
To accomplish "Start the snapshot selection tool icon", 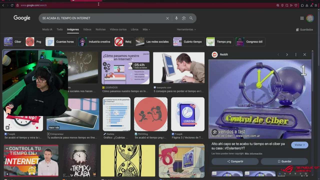I will click(287, 5).
